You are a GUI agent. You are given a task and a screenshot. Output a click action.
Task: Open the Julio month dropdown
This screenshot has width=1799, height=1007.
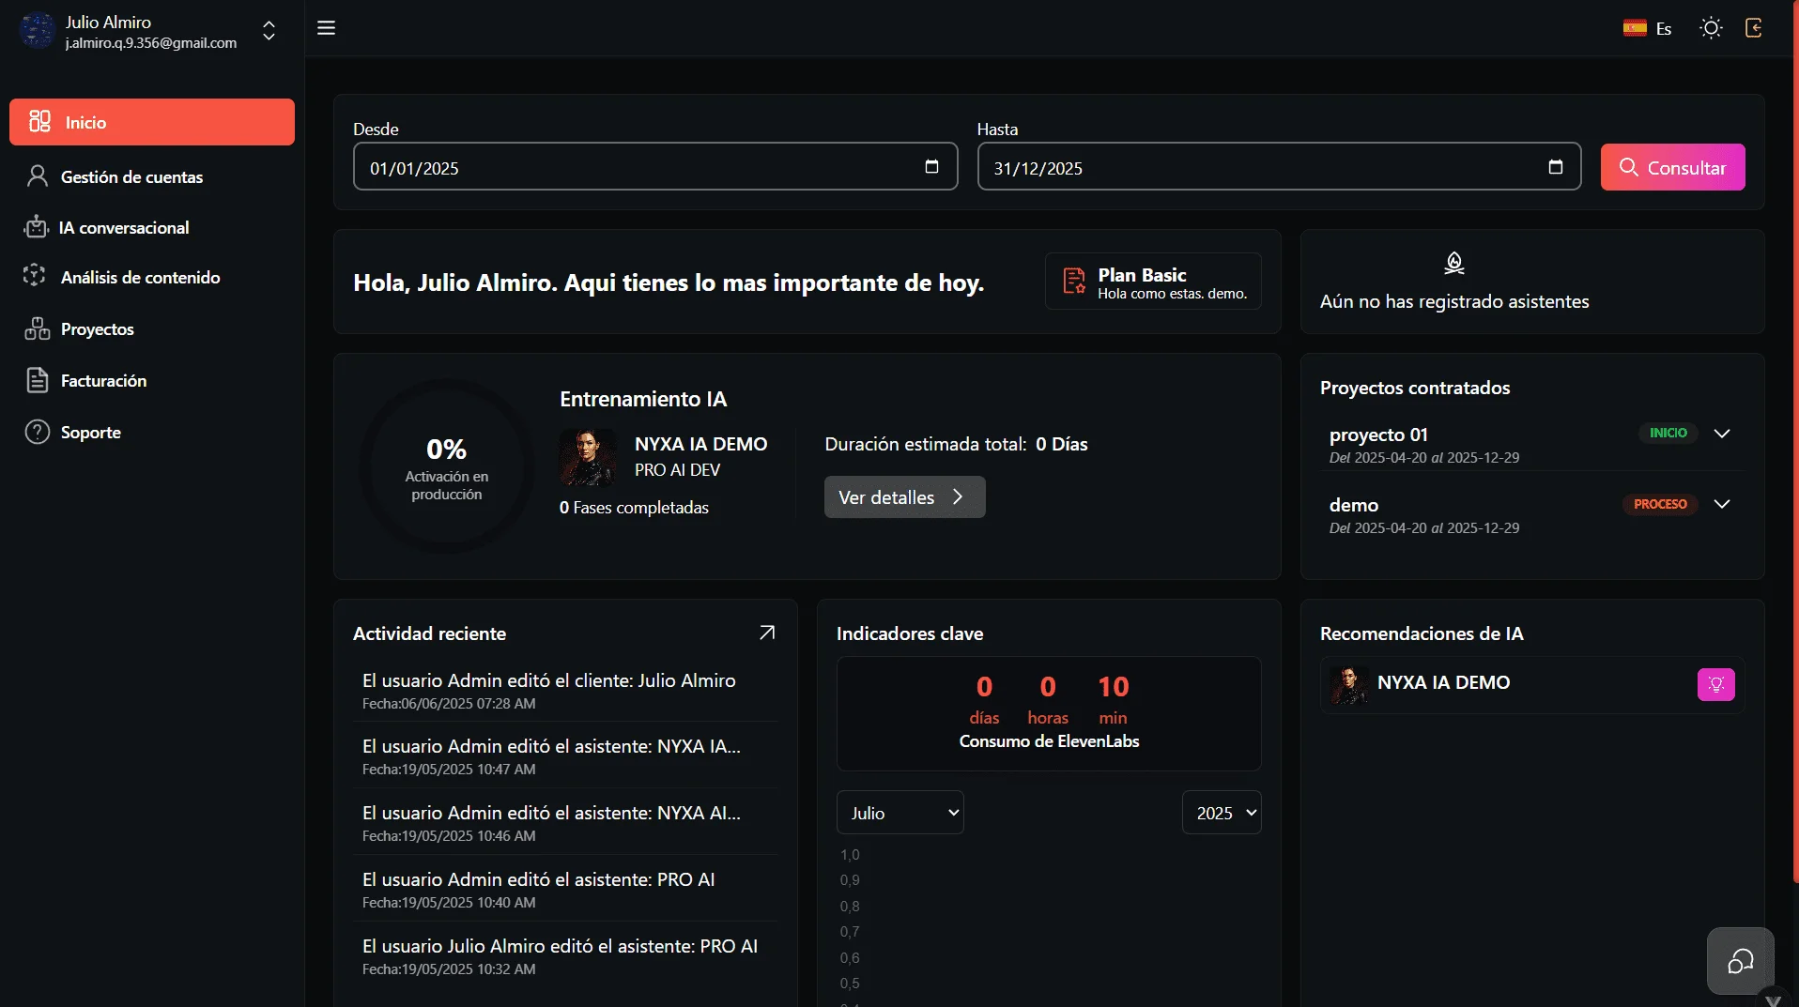tap(899, 813)
